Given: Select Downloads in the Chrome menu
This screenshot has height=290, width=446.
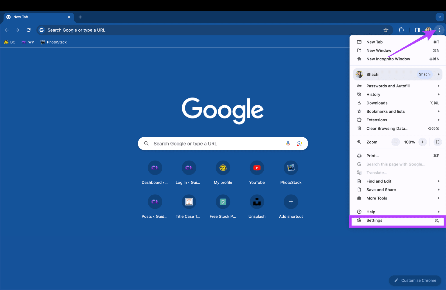Looking at the screenshot, I should click(x=398, y=103).
